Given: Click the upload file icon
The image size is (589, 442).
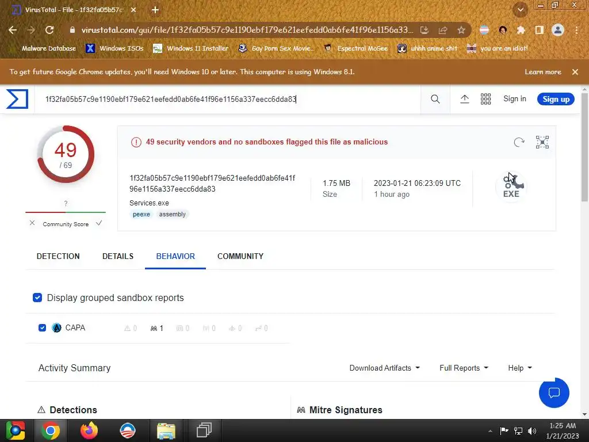Looking at the screenshot, I should click(464, 99).
